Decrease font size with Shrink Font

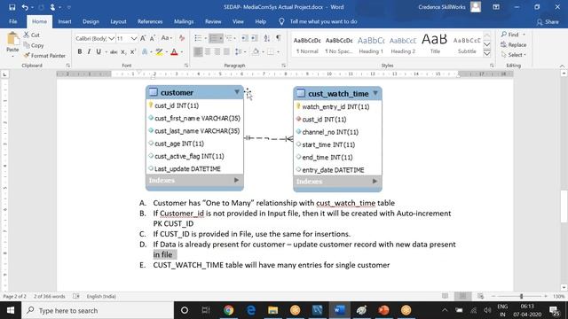[153, 38]
